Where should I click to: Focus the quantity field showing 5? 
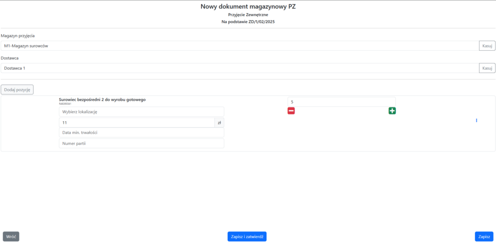point(341,102)
